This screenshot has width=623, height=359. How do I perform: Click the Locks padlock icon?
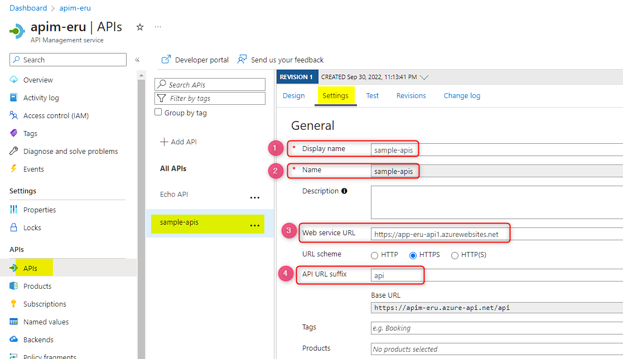click(14, 227)
